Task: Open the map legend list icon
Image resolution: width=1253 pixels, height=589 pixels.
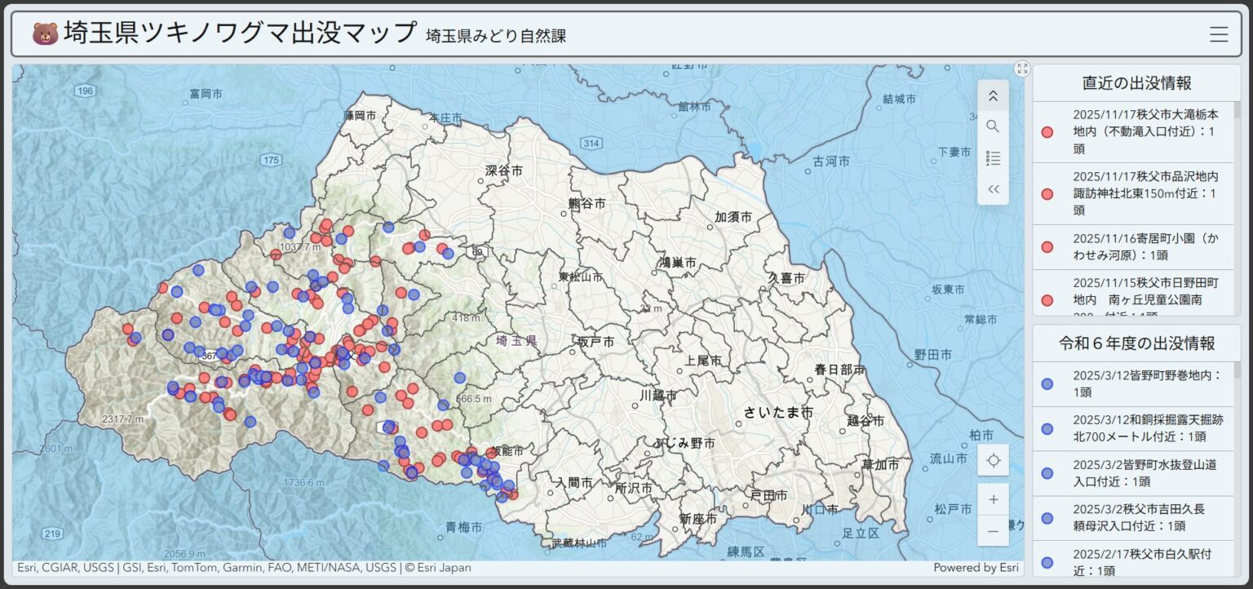Action: (993, 158)
